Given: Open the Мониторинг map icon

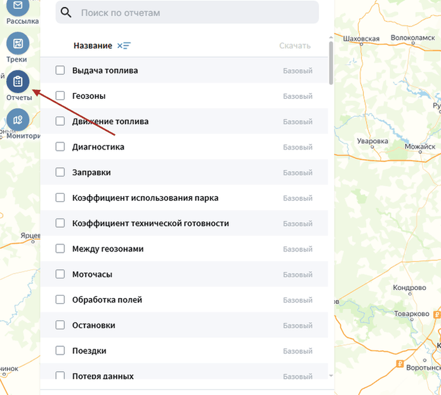Looking at the screenshot, I should point(18,120).
